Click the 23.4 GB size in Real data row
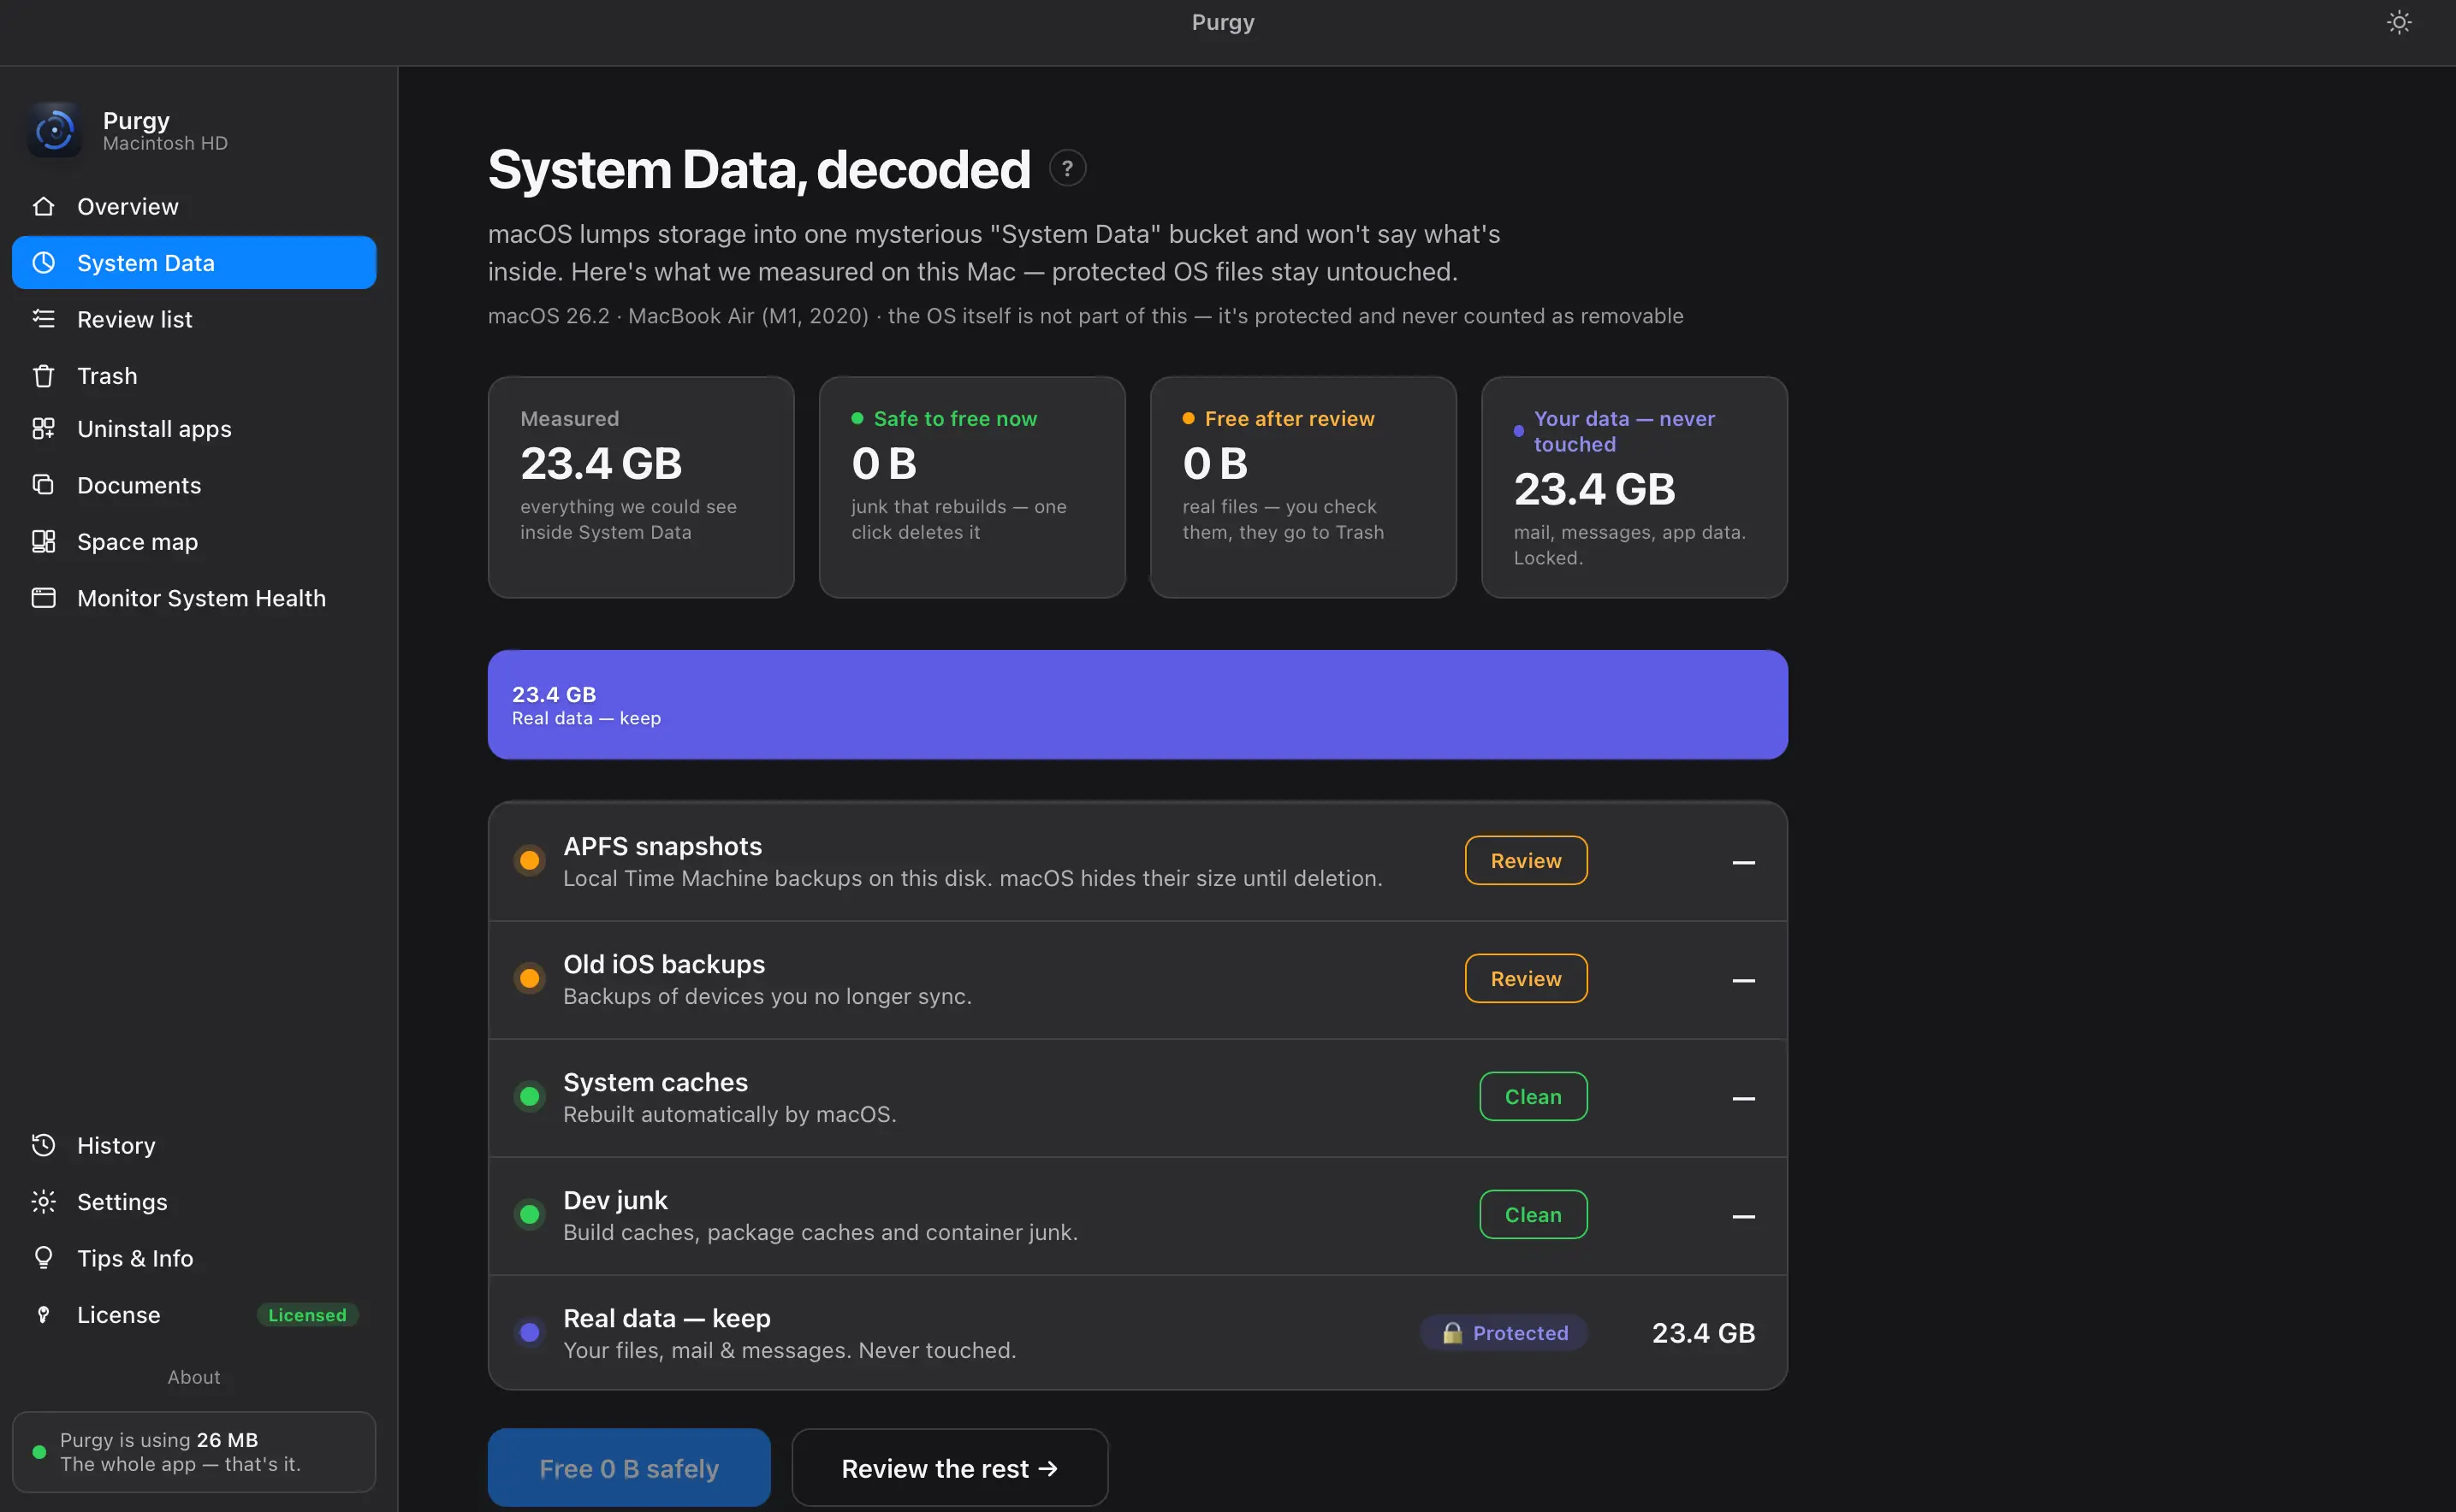 click(x=1703, y=1333)
